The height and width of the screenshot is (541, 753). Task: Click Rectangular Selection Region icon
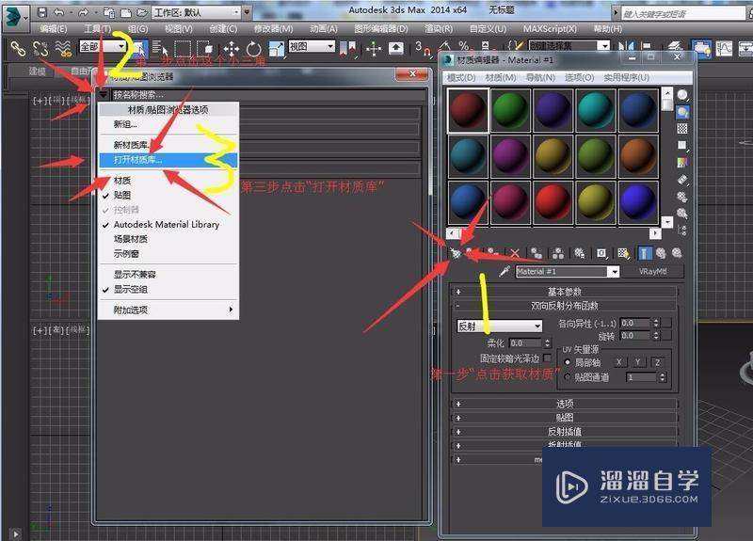183,48
